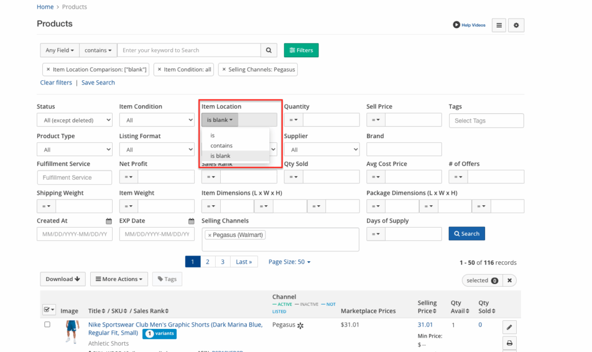Image resolution: width=592 pixels, height=352 pixels.
Task: Remove Pegasus (Walmart) from Selling Channels
Action: [x=209, y=235]
